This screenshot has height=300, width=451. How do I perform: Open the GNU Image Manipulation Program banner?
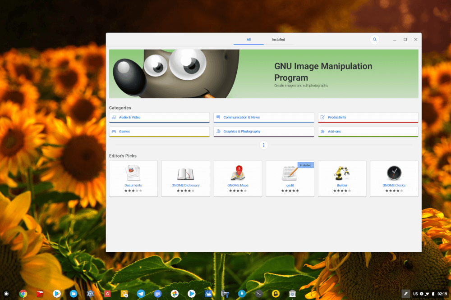click(263, 74)
